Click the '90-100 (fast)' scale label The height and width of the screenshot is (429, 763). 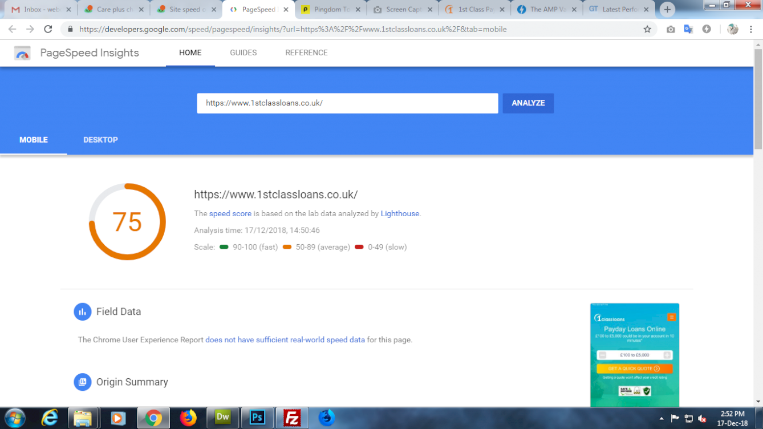tap(255, 247)
